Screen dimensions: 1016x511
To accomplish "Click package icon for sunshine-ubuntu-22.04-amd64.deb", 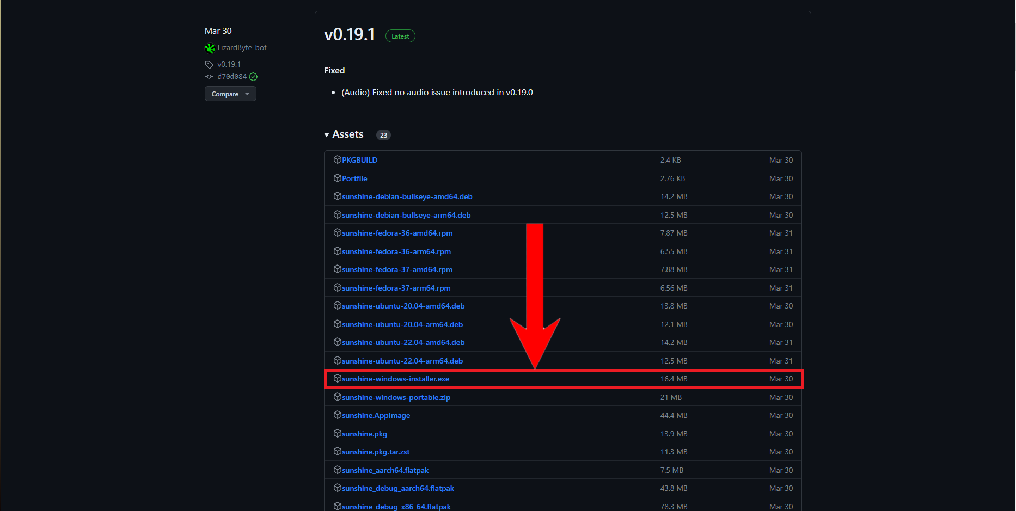I will click(x=338, y=342).
